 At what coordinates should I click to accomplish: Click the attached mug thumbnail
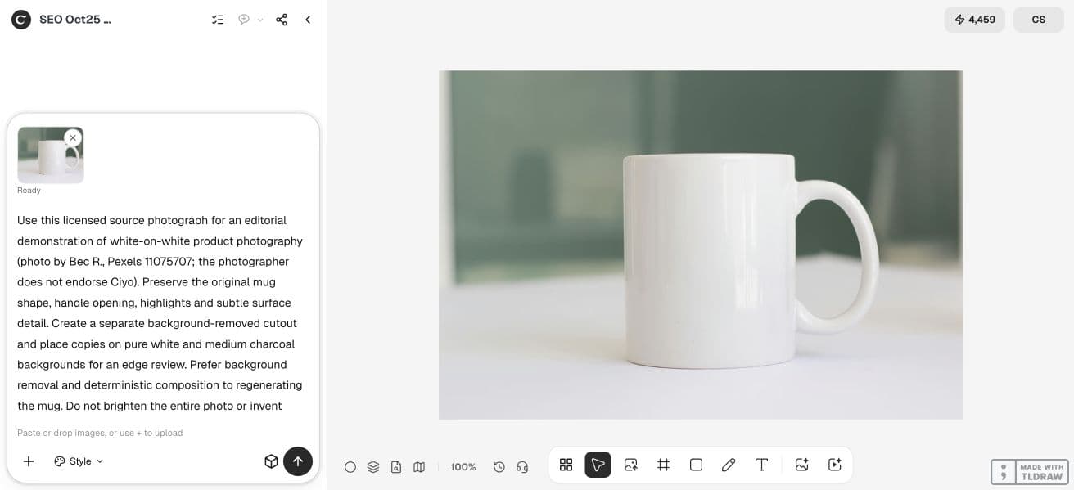point(50,155)
